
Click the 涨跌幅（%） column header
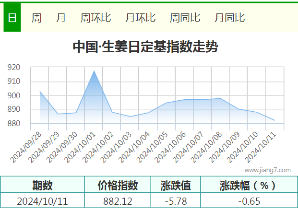pos(249,185)
